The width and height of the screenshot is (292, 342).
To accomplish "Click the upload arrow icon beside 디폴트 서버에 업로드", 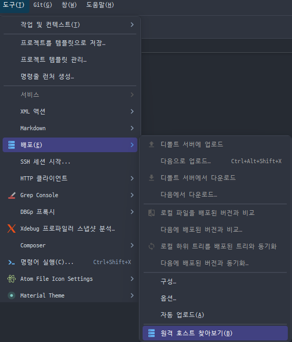I will [152, 144].
